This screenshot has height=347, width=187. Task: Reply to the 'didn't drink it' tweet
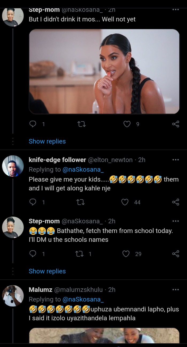33,124
